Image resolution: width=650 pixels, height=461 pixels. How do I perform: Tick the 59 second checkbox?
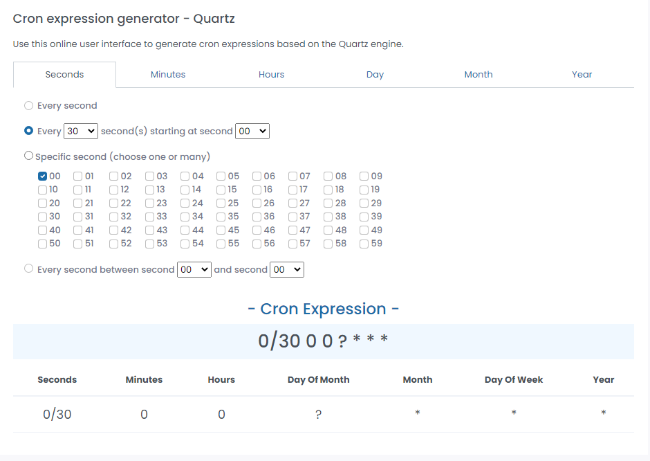click(x=364, y=244)
